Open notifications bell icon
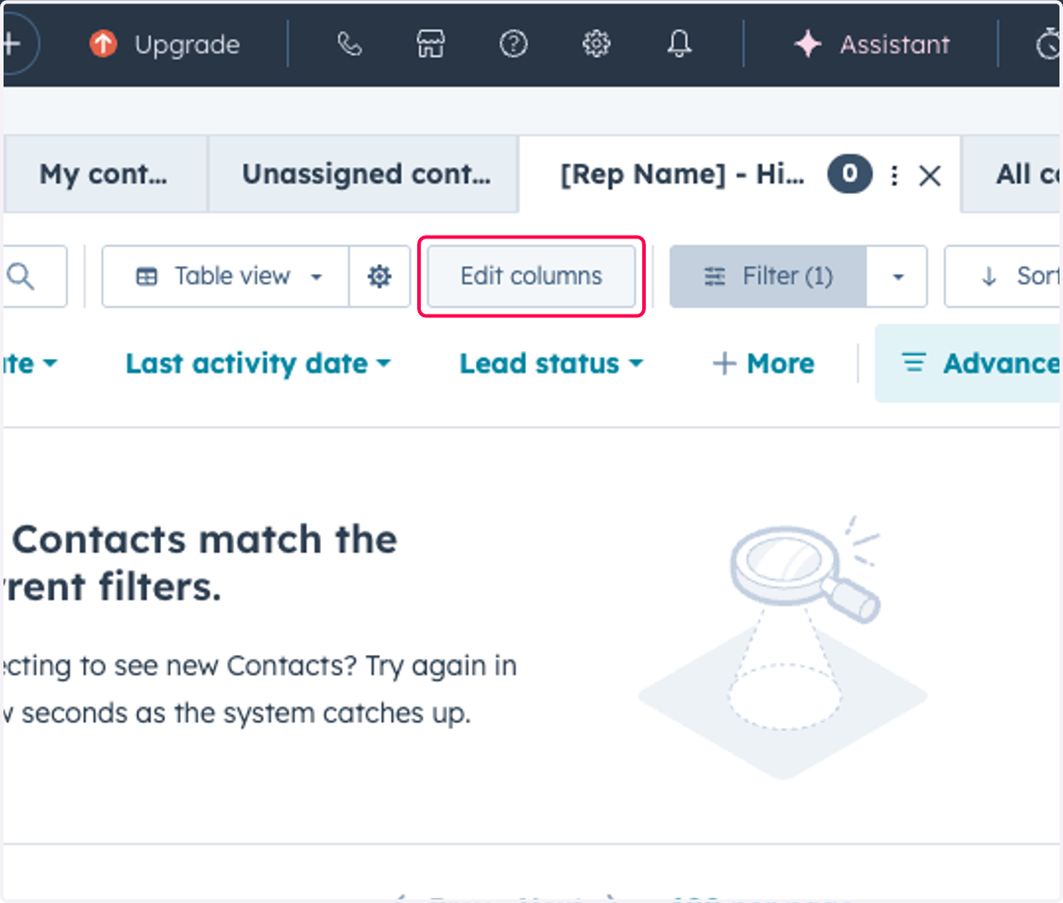This screenshot has width=1063, height=903. [x=679, y=43]
